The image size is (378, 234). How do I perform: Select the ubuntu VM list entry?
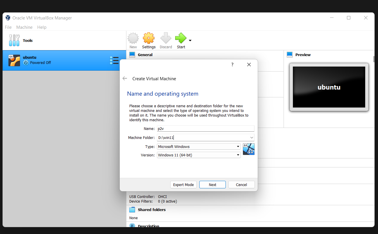(x=64, y=60)
